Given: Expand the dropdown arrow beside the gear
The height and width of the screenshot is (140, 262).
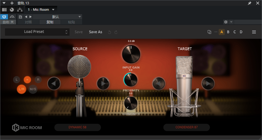Looking at the screenshot, I should coord(231,22).
